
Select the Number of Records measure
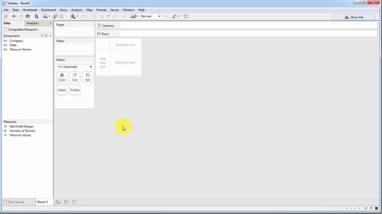click(x=23, y=131)
